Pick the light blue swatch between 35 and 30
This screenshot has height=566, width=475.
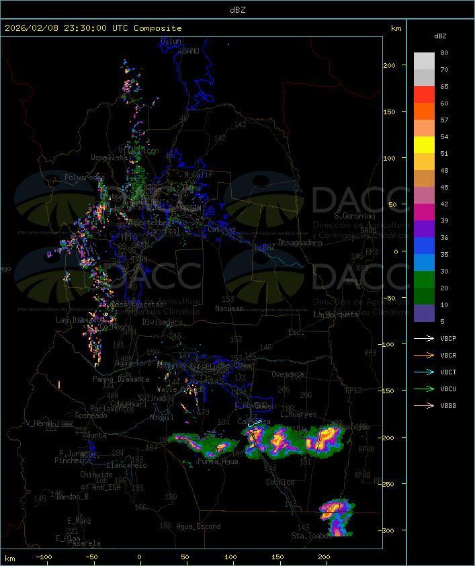[x=424, y=262]
